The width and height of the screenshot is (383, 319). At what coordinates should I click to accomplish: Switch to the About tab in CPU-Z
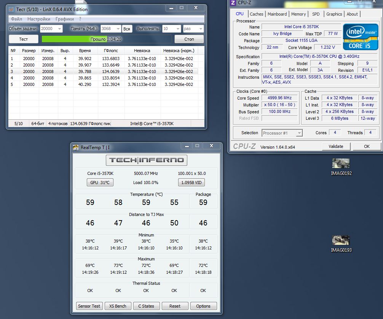point(352,14)
